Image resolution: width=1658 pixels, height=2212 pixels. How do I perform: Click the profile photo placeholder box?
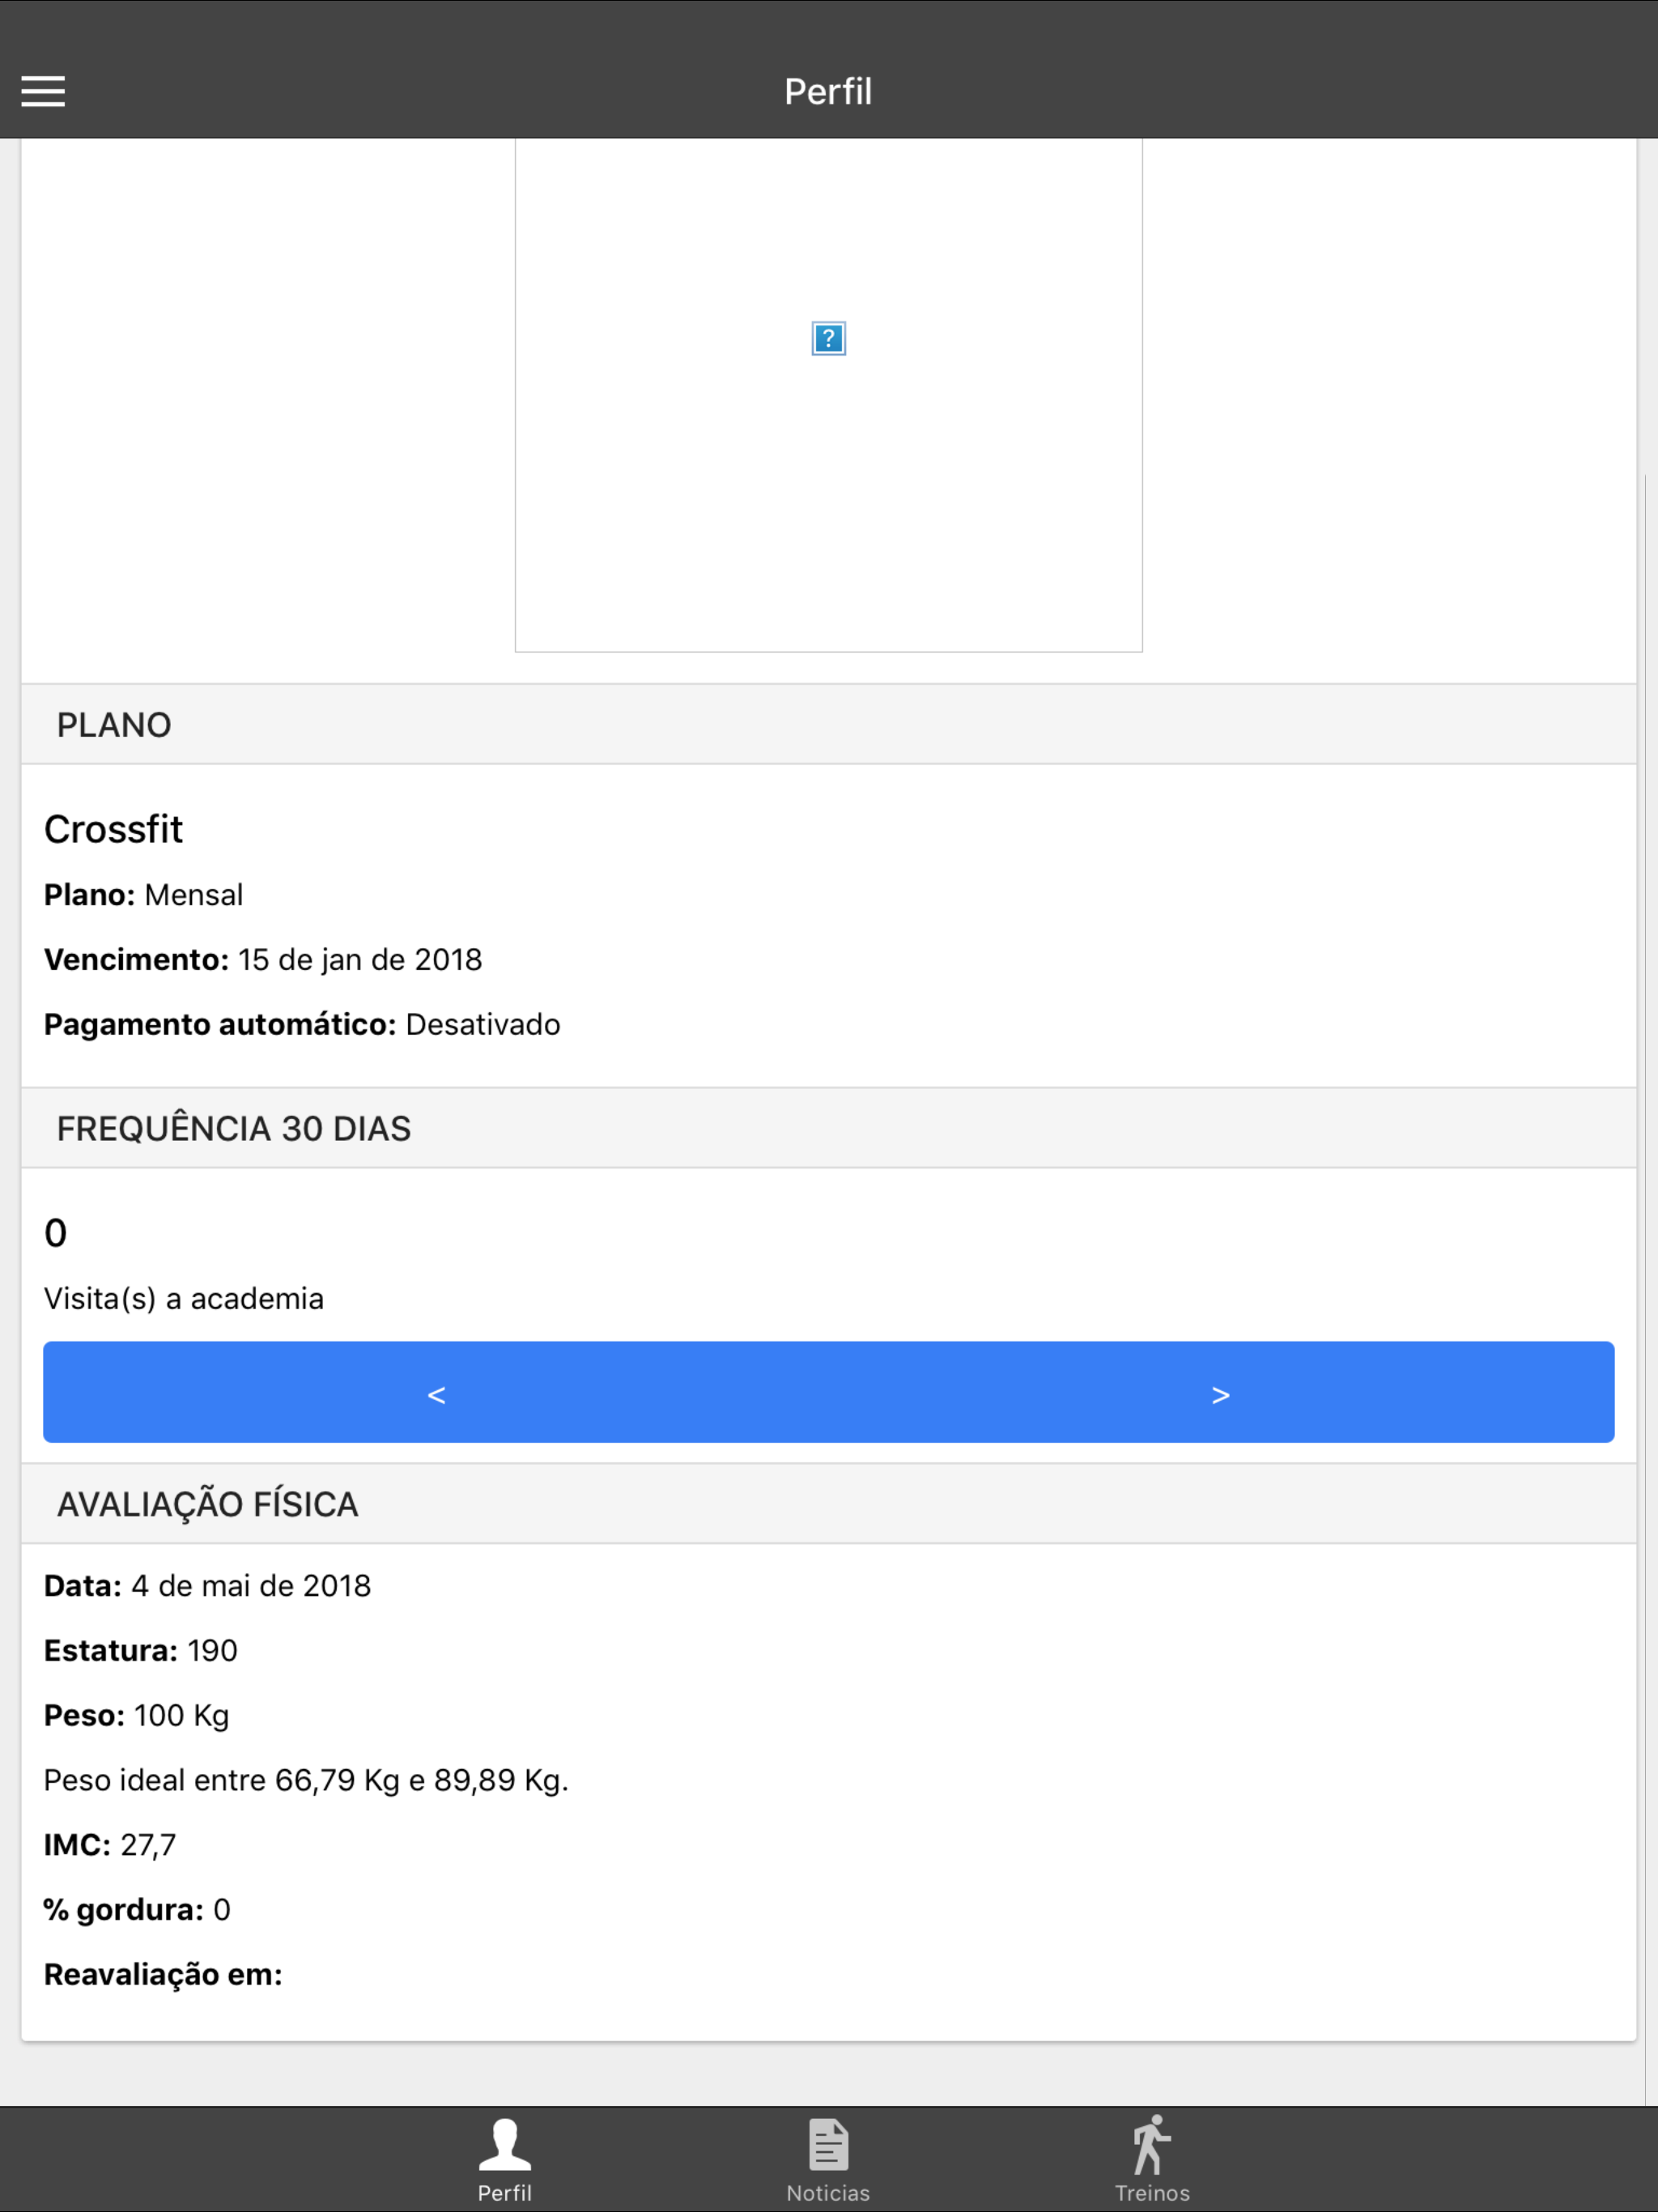click(828, 395)
